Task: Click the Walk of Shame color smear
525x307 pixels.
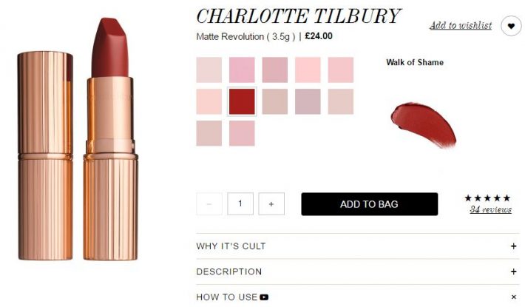Action: tap(424, 125)
